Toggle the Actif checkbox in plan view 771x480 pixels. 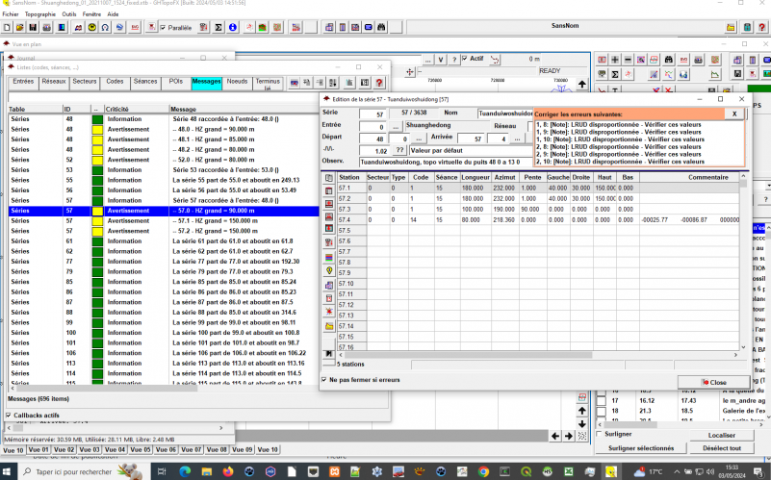[464, 59]
